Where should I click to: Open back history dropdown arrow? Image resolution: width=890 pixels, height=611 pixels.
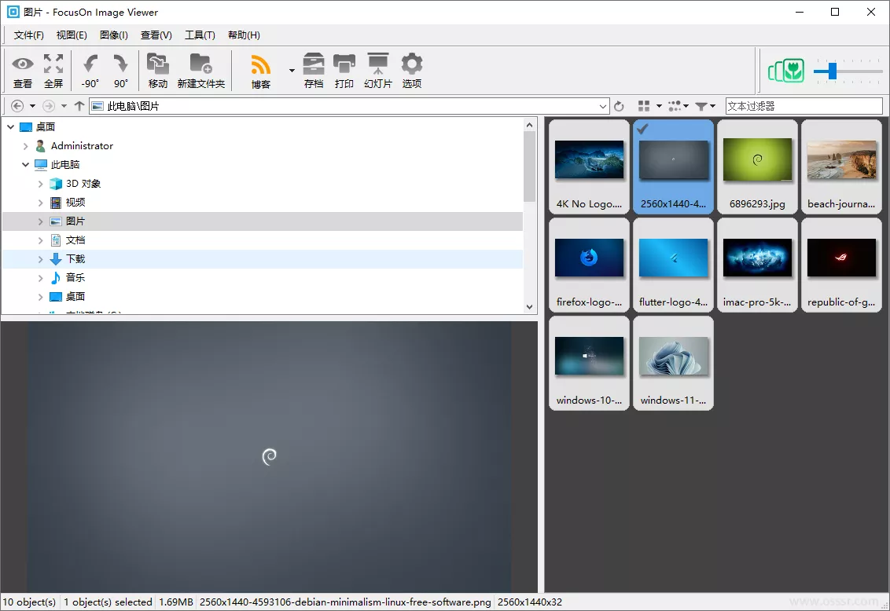click(32, 106)
